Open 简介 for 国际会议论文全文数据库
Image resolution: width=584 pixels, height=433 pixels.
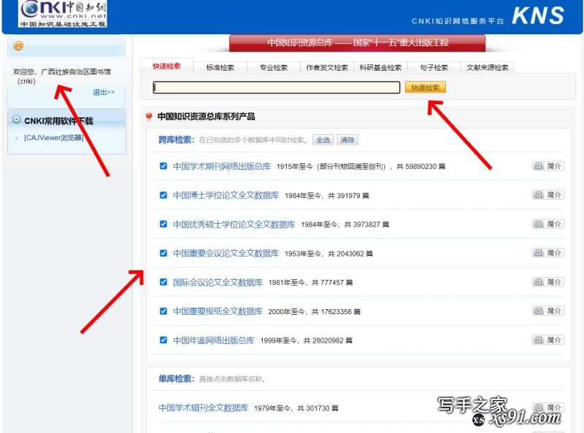point(548,282)
